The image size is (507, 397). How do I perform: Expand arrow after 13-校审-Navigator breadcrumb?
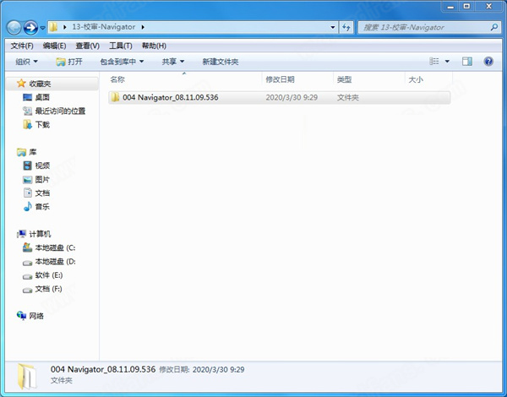coord(143,27)
